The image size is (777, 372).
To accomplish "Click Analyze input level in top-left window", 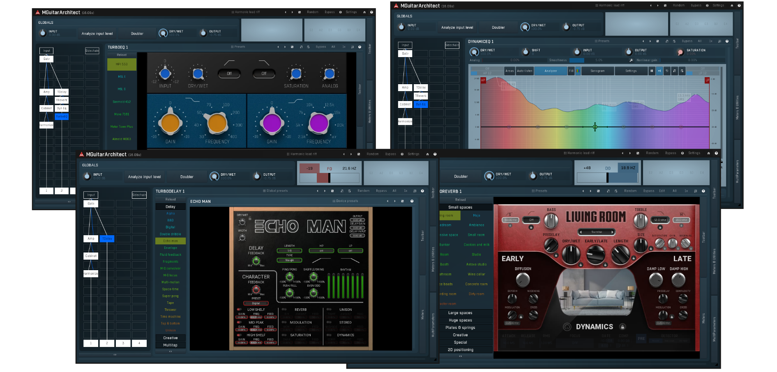I will pyautogui.click(x=97, y=34).
